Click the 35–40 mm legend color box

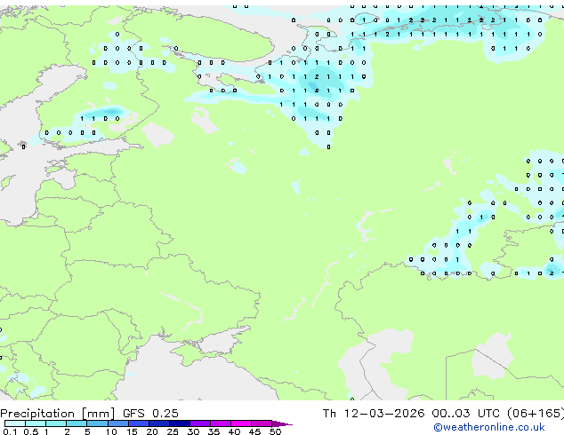pos(220,423)
